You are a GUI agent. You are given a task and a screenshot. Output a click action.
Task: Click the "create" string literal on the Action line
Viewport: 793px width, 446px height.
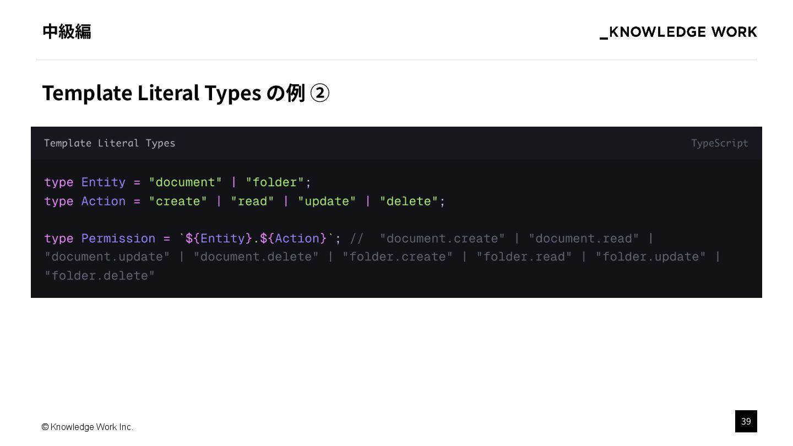pyautogui.click(x=178, y=201)
